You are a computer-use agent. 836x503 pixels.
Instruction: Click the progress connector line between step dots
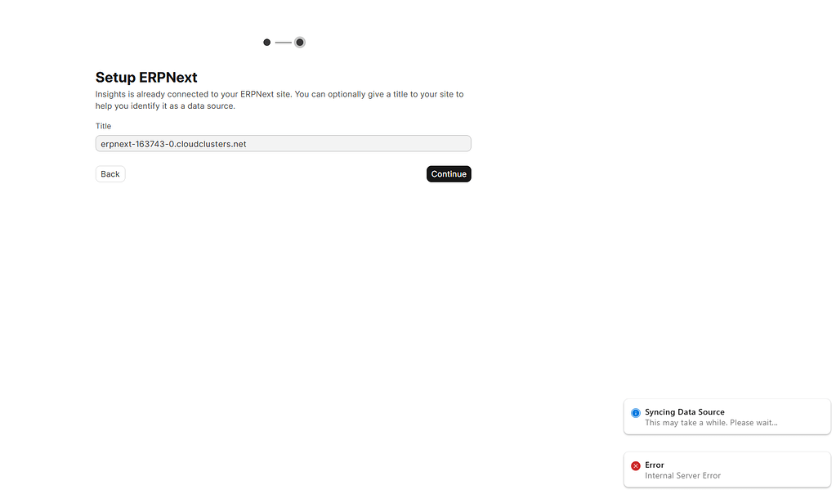pos(283,42)
